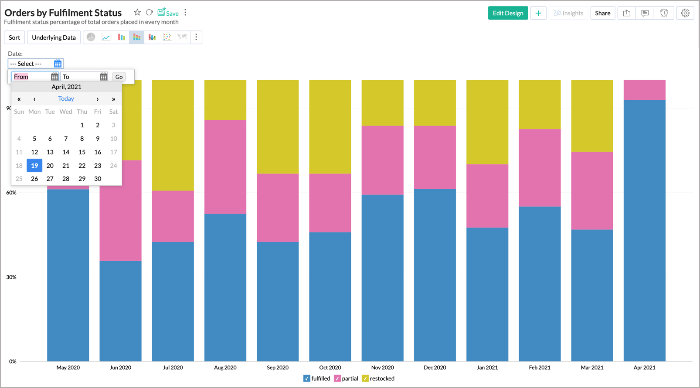Select the pie chart type icon
700x388 pixels.
click(x=91, y=37)
